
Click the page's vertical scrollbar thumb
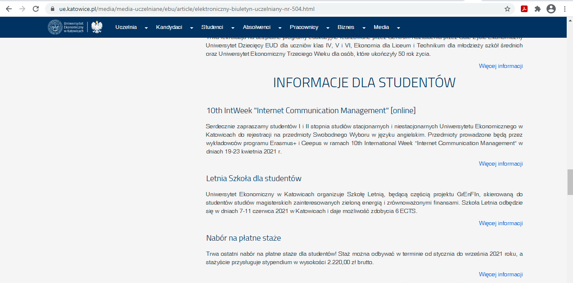570,182
